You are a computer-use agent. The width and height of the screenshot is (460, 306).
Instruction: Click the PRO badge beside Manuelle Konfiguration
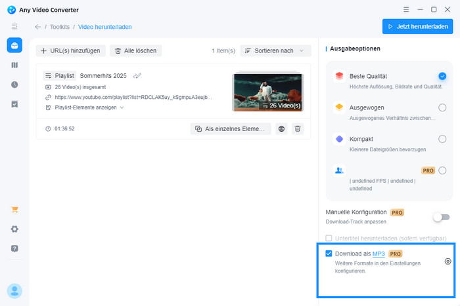pyautogui.click(x=397, y=213)
